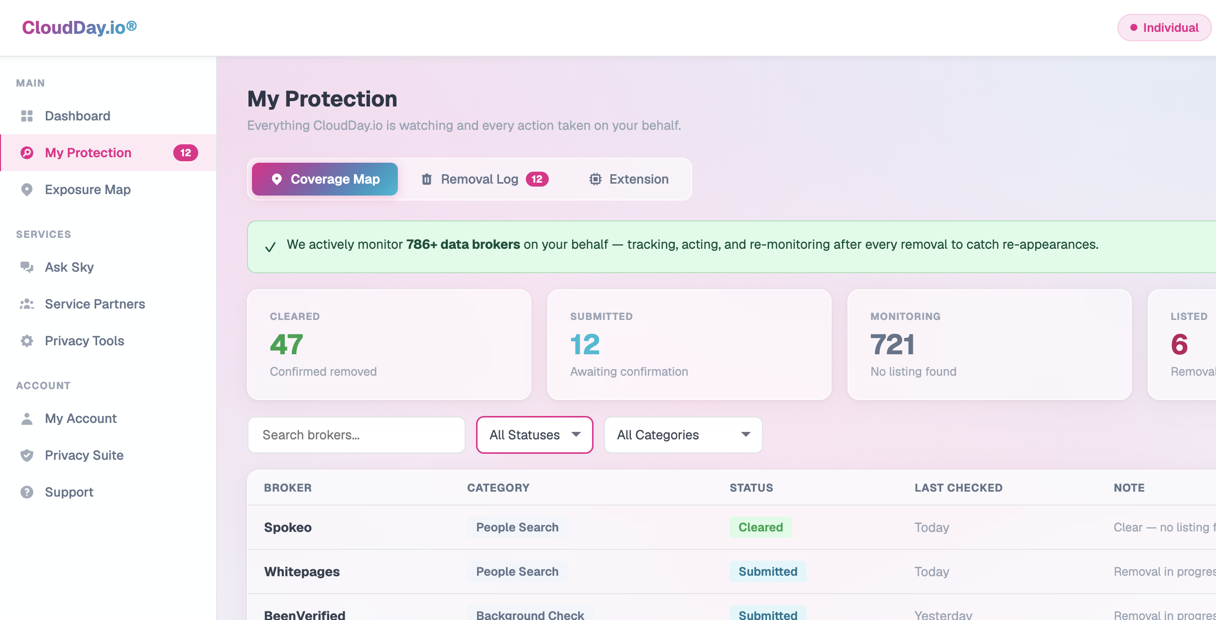Click the pin icon in Coverage Map tab
1216x620 pixels.
[277, 179]
